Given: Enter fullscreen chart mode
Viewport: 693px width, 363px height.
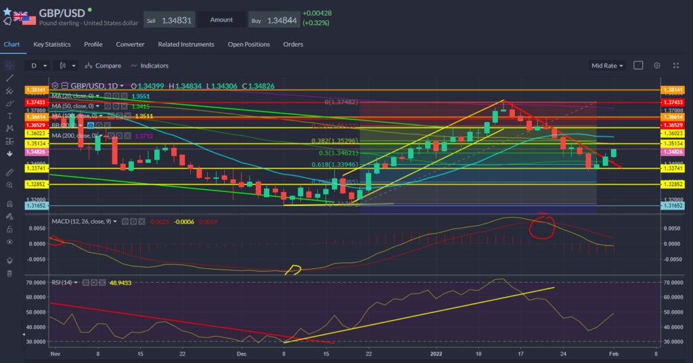Looking at the screenshot, I should click(x=675, y=66).
